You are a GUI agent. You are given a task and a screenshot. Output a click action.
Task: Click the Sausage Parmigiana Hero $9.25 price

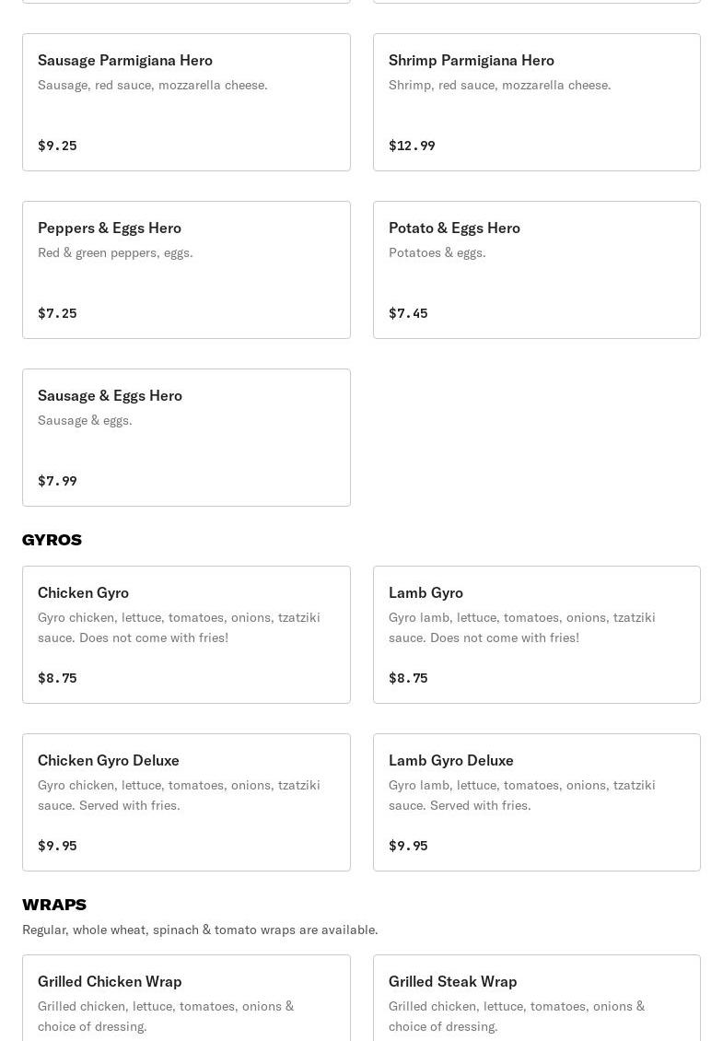click(x=57, y=146)
